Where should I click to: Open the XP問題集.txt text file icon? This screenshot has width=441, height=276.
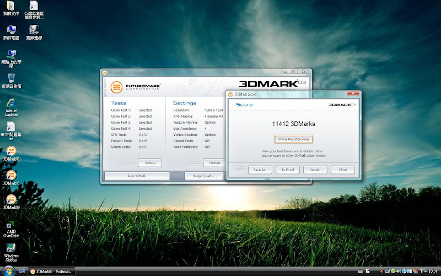click(11, 131)
